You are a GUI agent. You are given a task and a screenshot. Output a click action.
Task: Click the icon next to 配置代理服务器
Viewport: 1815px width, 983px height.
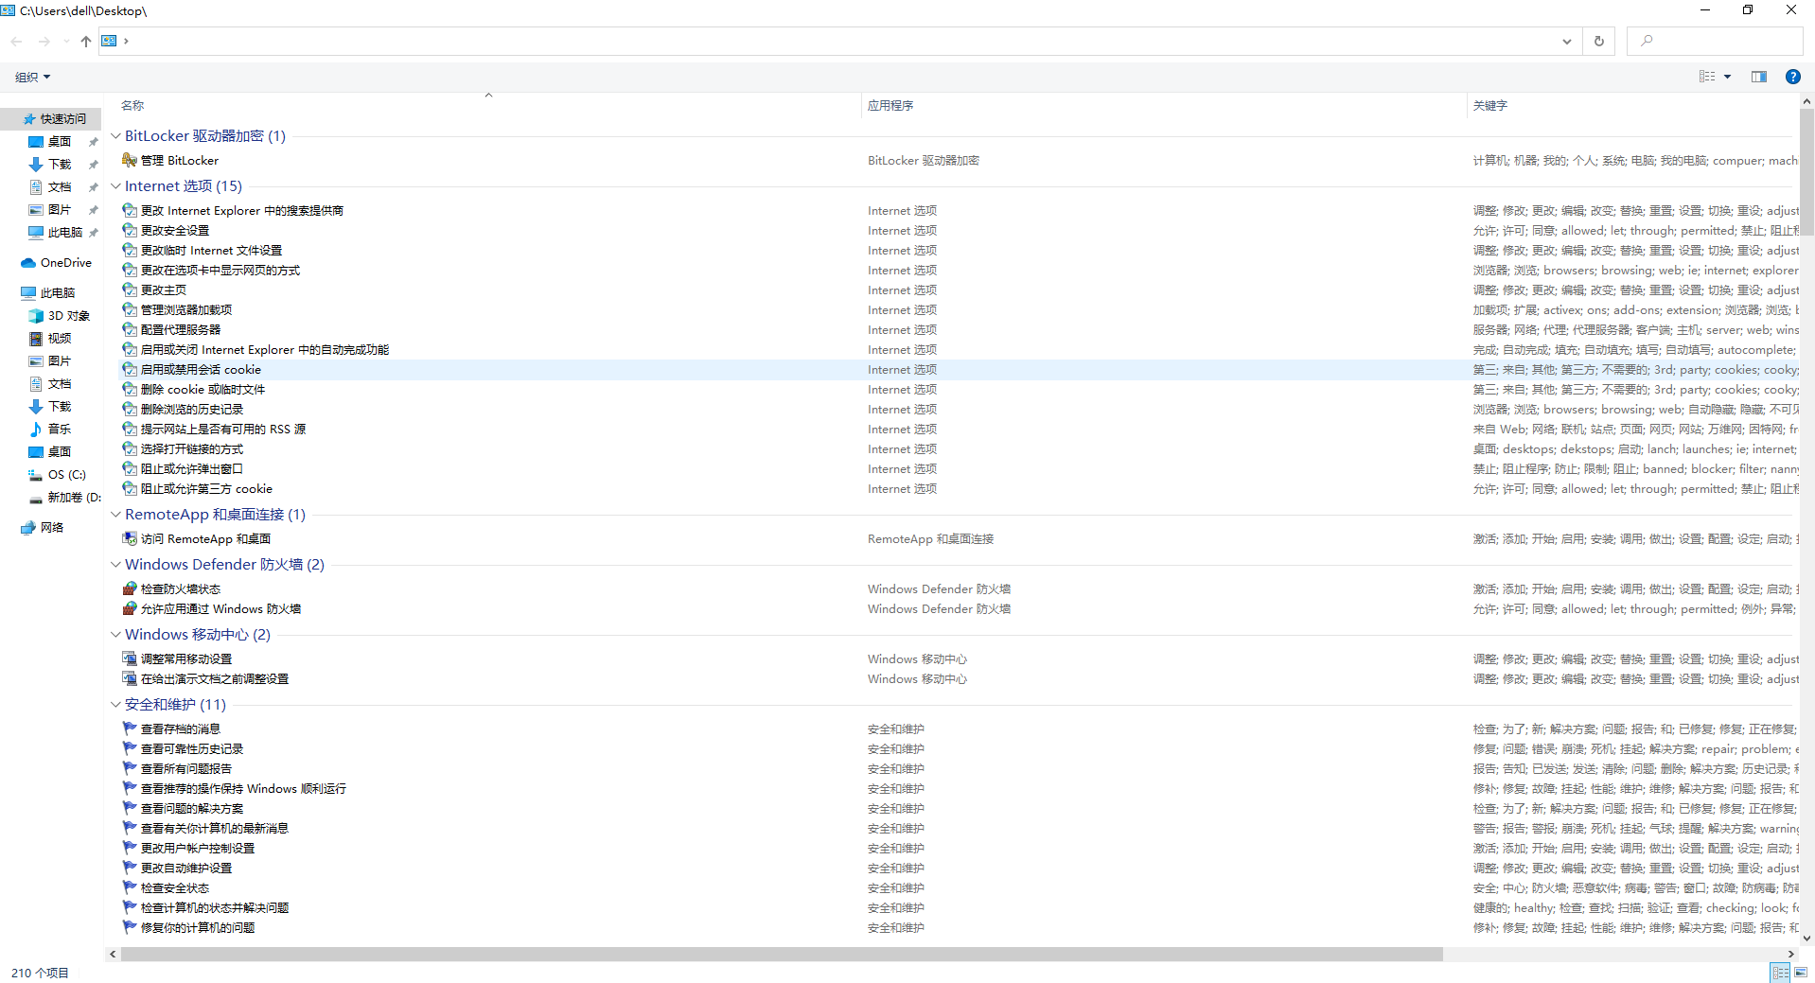[130, 329]
